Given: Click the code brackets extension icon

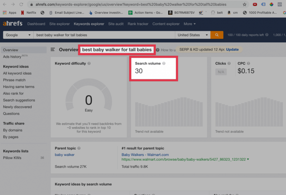Looking at the screenshot, I should point(280,4).
